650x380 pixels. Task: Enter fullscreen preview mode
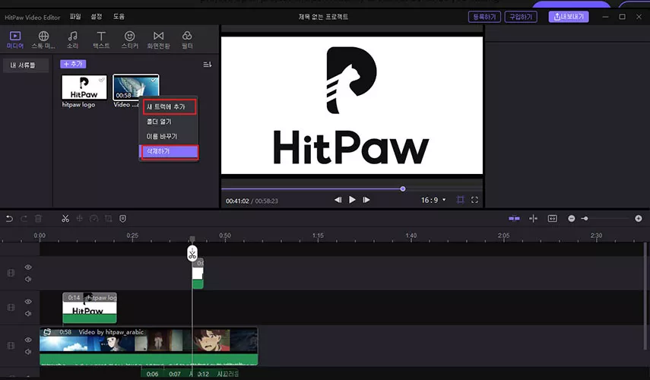[474, 200]
